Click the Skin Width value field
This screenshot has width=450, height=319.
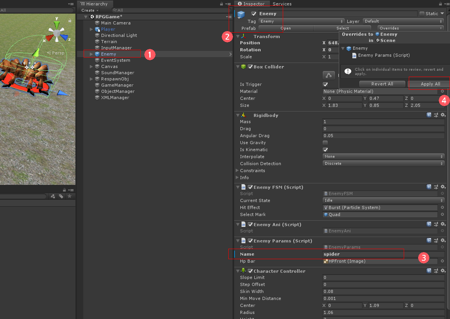383,291
